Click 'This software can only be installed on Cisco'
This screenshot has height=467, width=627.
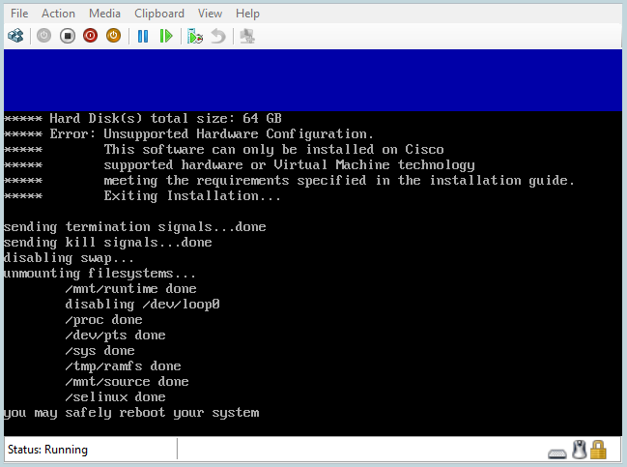coord(274,149)
